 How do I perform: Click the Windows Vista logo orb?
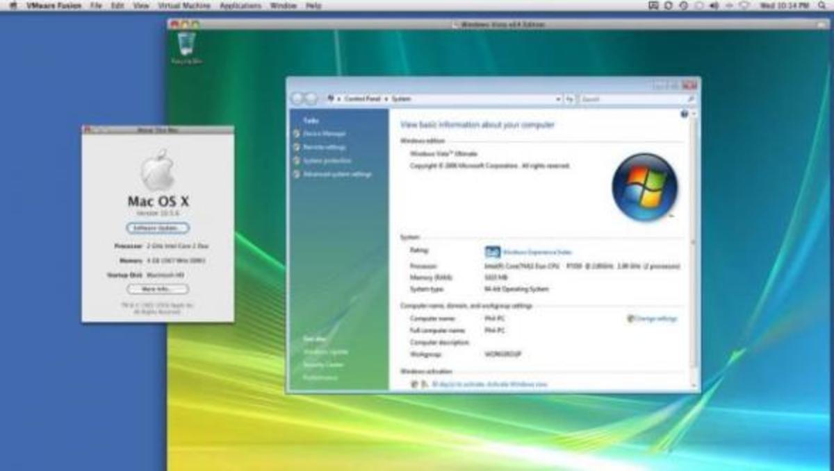pyautogui.click(x=644, y=187)
